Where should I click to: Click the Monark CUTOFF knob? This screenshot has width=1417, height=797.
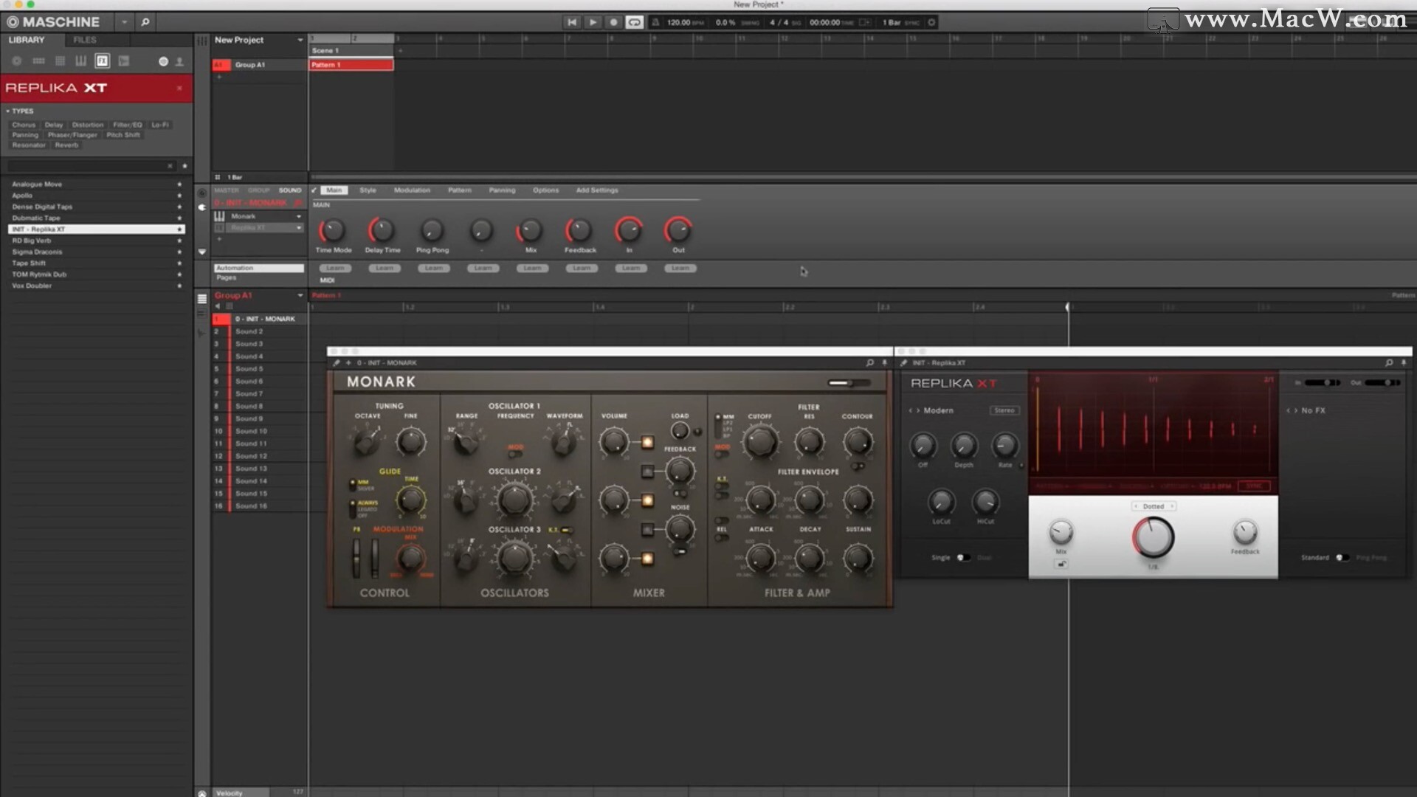click(759, 443)
